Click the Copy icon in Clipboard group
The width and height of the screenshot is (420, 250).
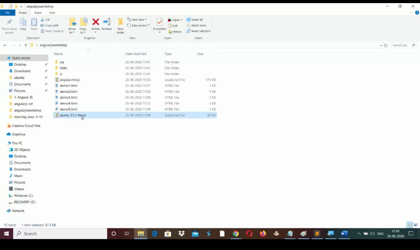point(23,24)
